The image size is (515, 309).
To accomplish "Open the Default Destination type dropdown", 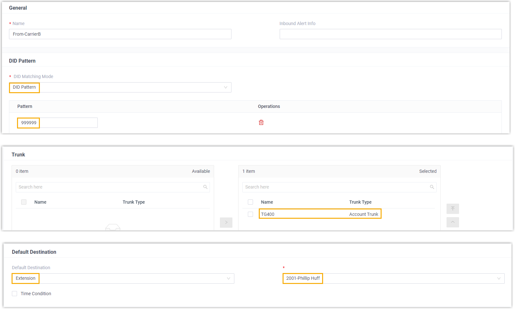I will (x=123, y=278).
